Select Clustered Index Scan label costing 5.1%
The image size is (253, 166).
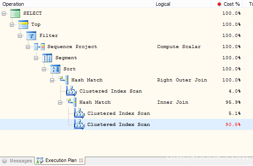(x=119, y=113)
